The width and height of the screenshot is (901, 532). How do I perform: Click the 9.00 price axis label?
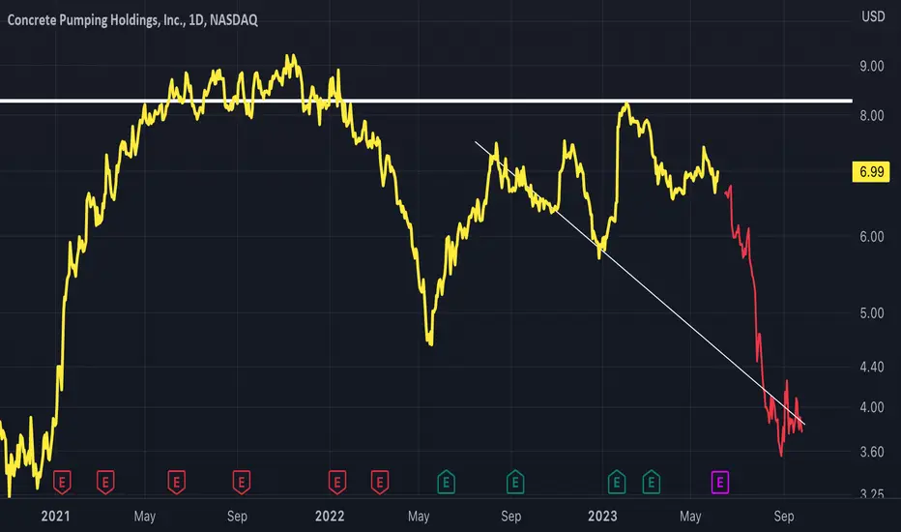(x=872, y=66)
